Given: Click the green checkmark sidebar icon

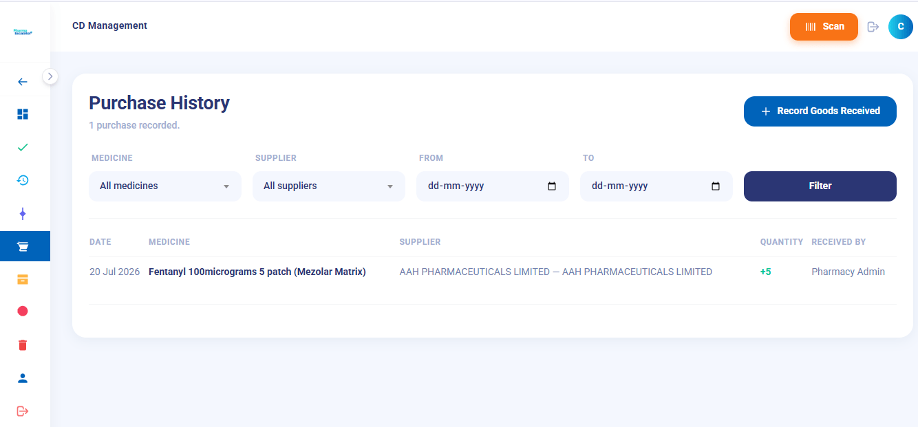Looking at the screenshot, I should coord(23,147).
